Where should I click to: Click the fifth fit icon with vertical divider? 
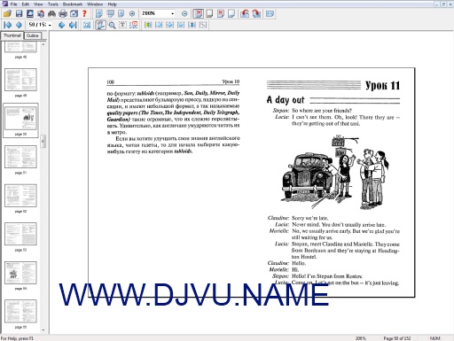click(x=192, y=25)
